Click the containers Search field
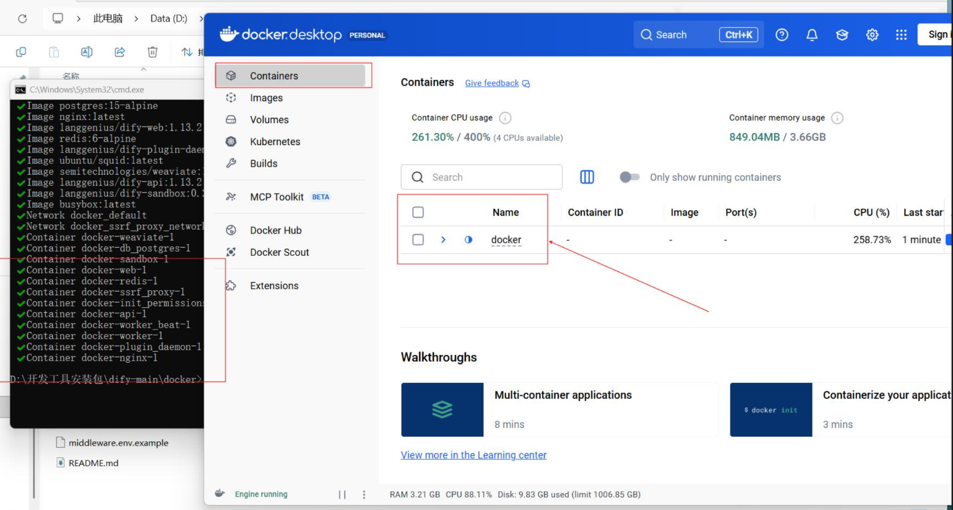 coord(481,177)
